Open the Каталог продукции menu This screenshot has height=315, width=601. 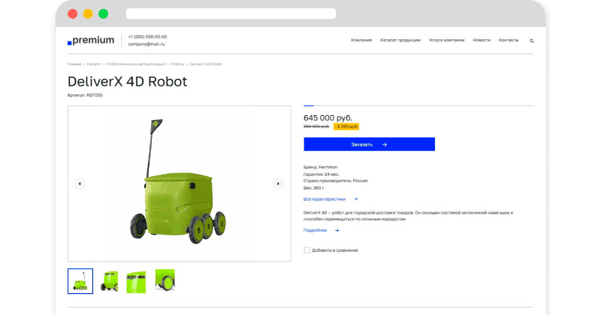(400, 40)
